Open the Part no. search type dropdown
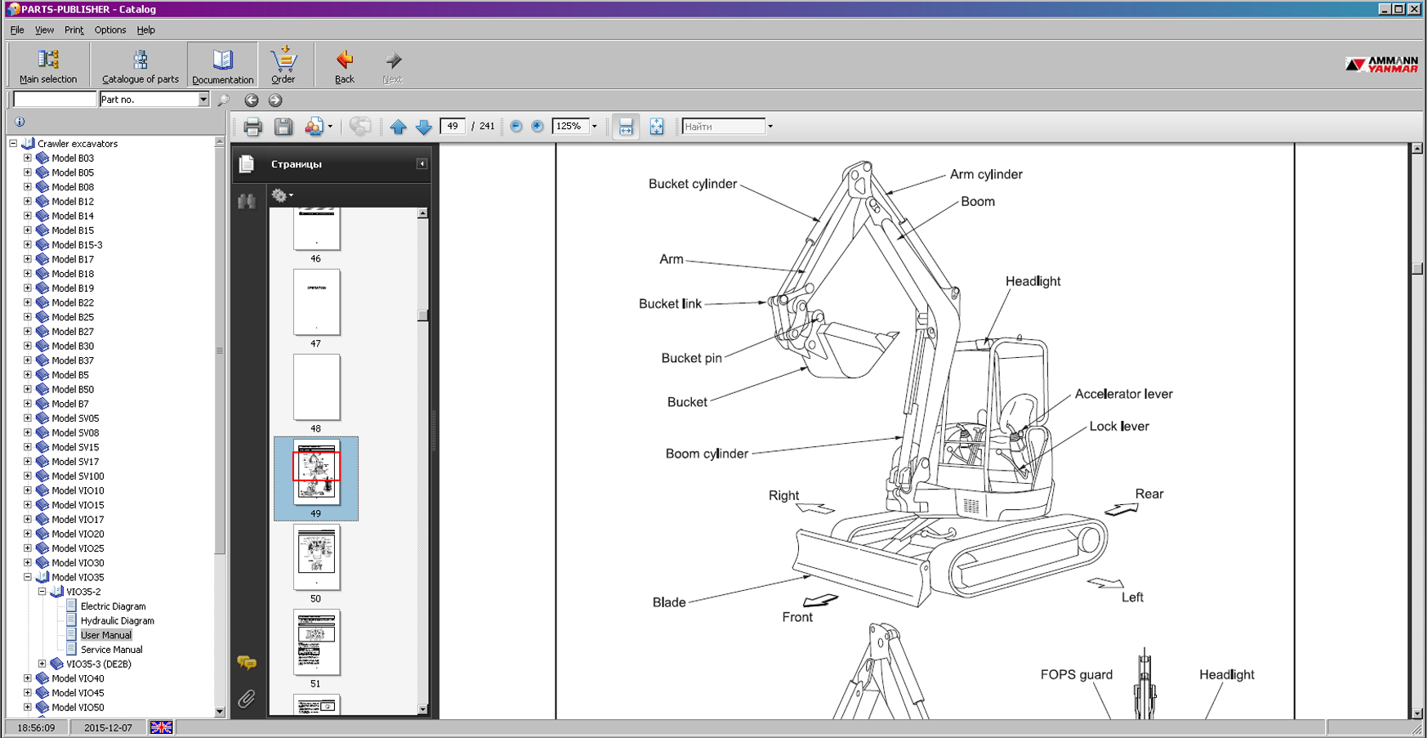Viewport: 1428px width, 738px height. pyautogui.click(x=203, y=100)
